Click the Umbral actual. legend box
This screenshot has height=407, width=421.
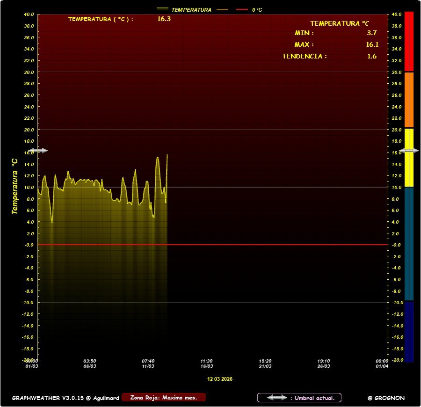click(x=299, y=398)
